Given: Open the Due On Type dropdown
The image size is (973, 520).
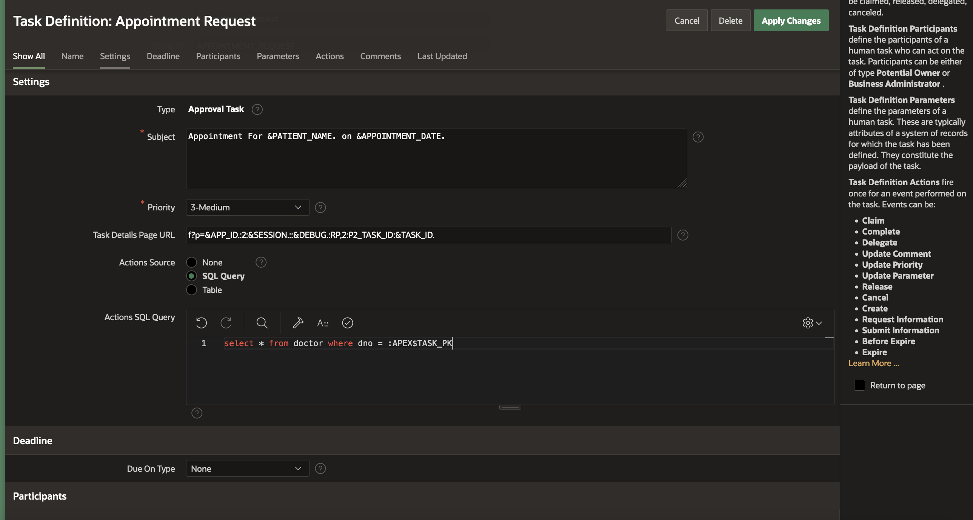Looking at the screenshot, I should point(248,468).
